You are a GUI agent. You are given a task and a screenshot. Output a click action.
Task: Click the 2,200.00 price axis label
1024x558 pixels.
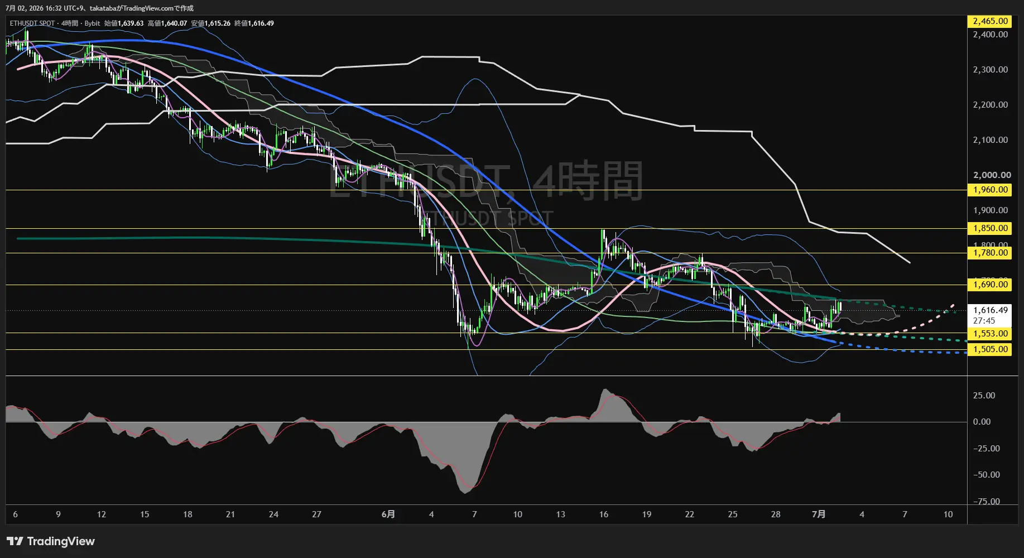pos(990,105)
